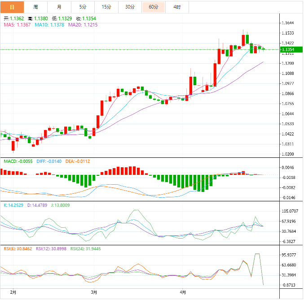
Task: Click the 60分 interval tab
Action: [154, 7]
